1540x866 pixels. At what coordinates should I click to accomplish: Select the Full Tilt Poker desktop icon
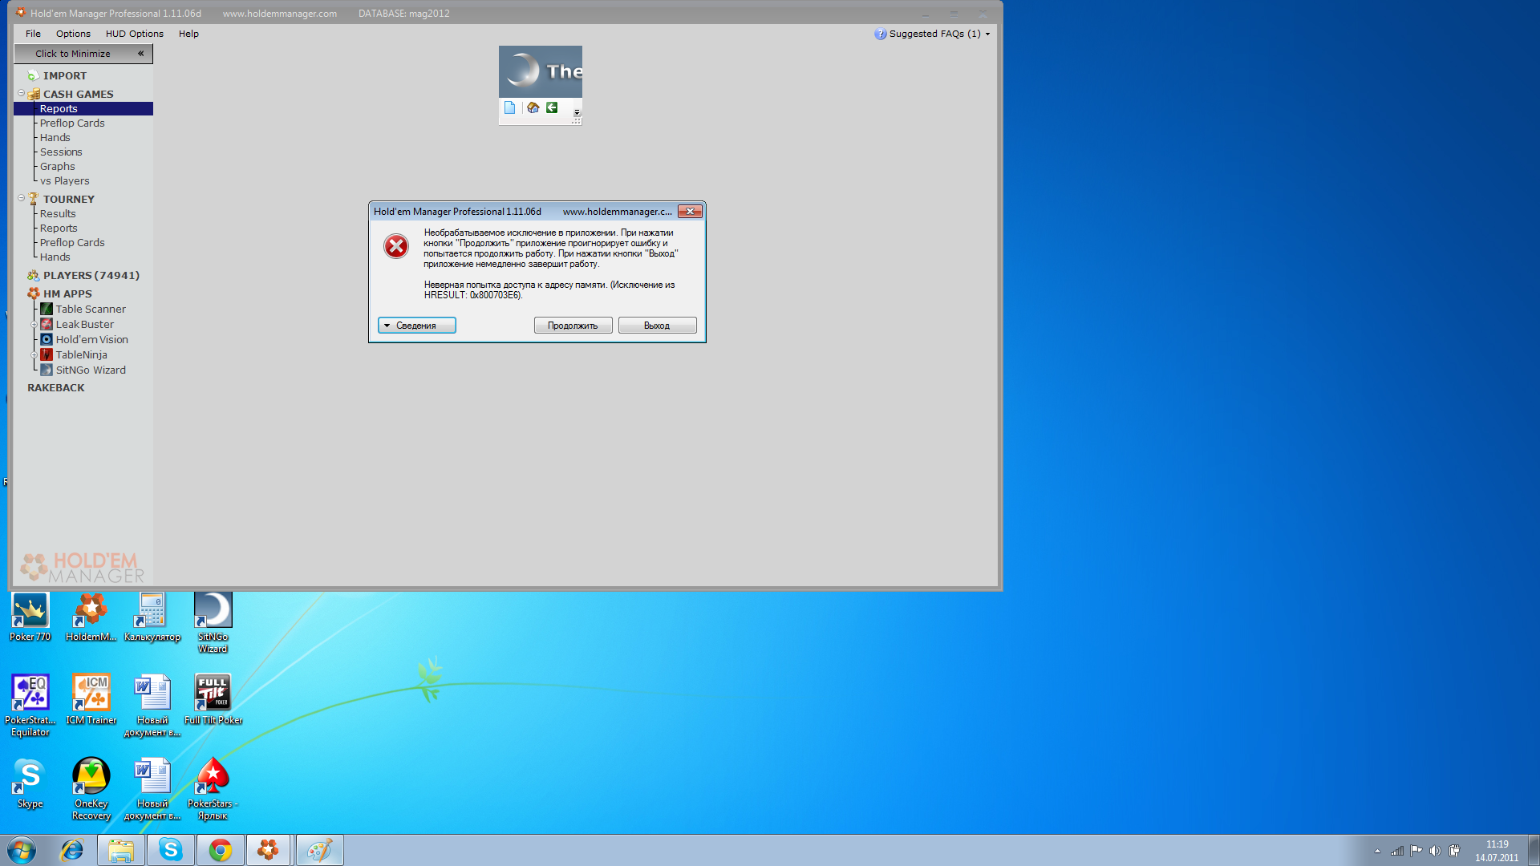click(213, 700)
